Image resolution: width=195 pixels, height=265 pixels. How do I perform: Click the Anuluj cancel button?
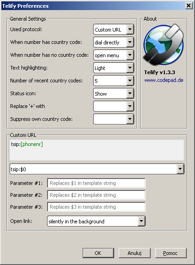pyautogui.click(x=134, y=253)
